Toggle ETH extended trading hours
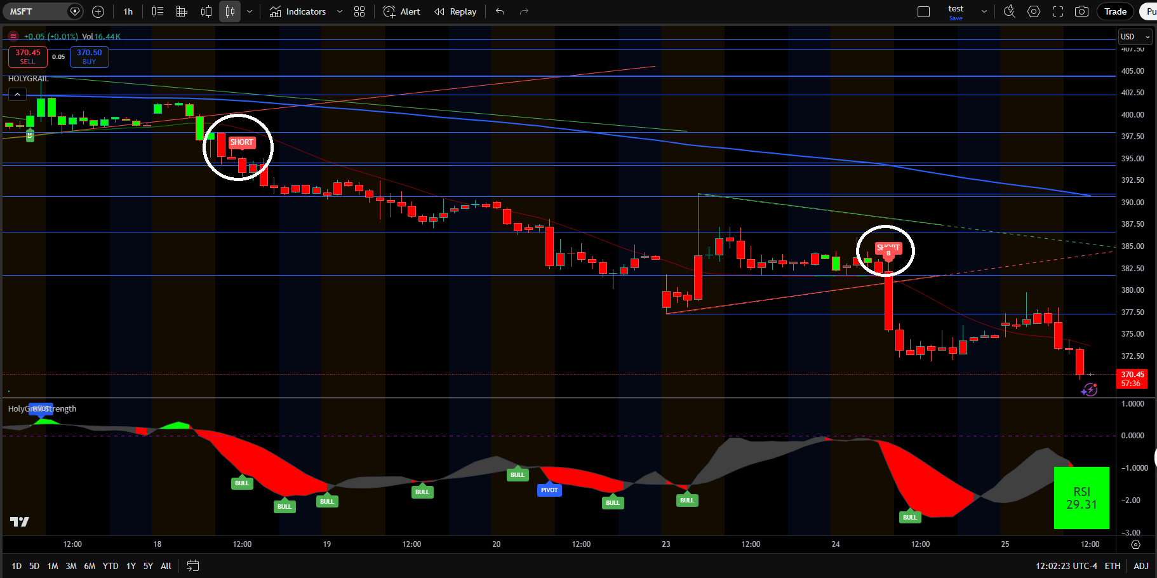This screenshot has height=578, width=1157. coord(1113,566)
